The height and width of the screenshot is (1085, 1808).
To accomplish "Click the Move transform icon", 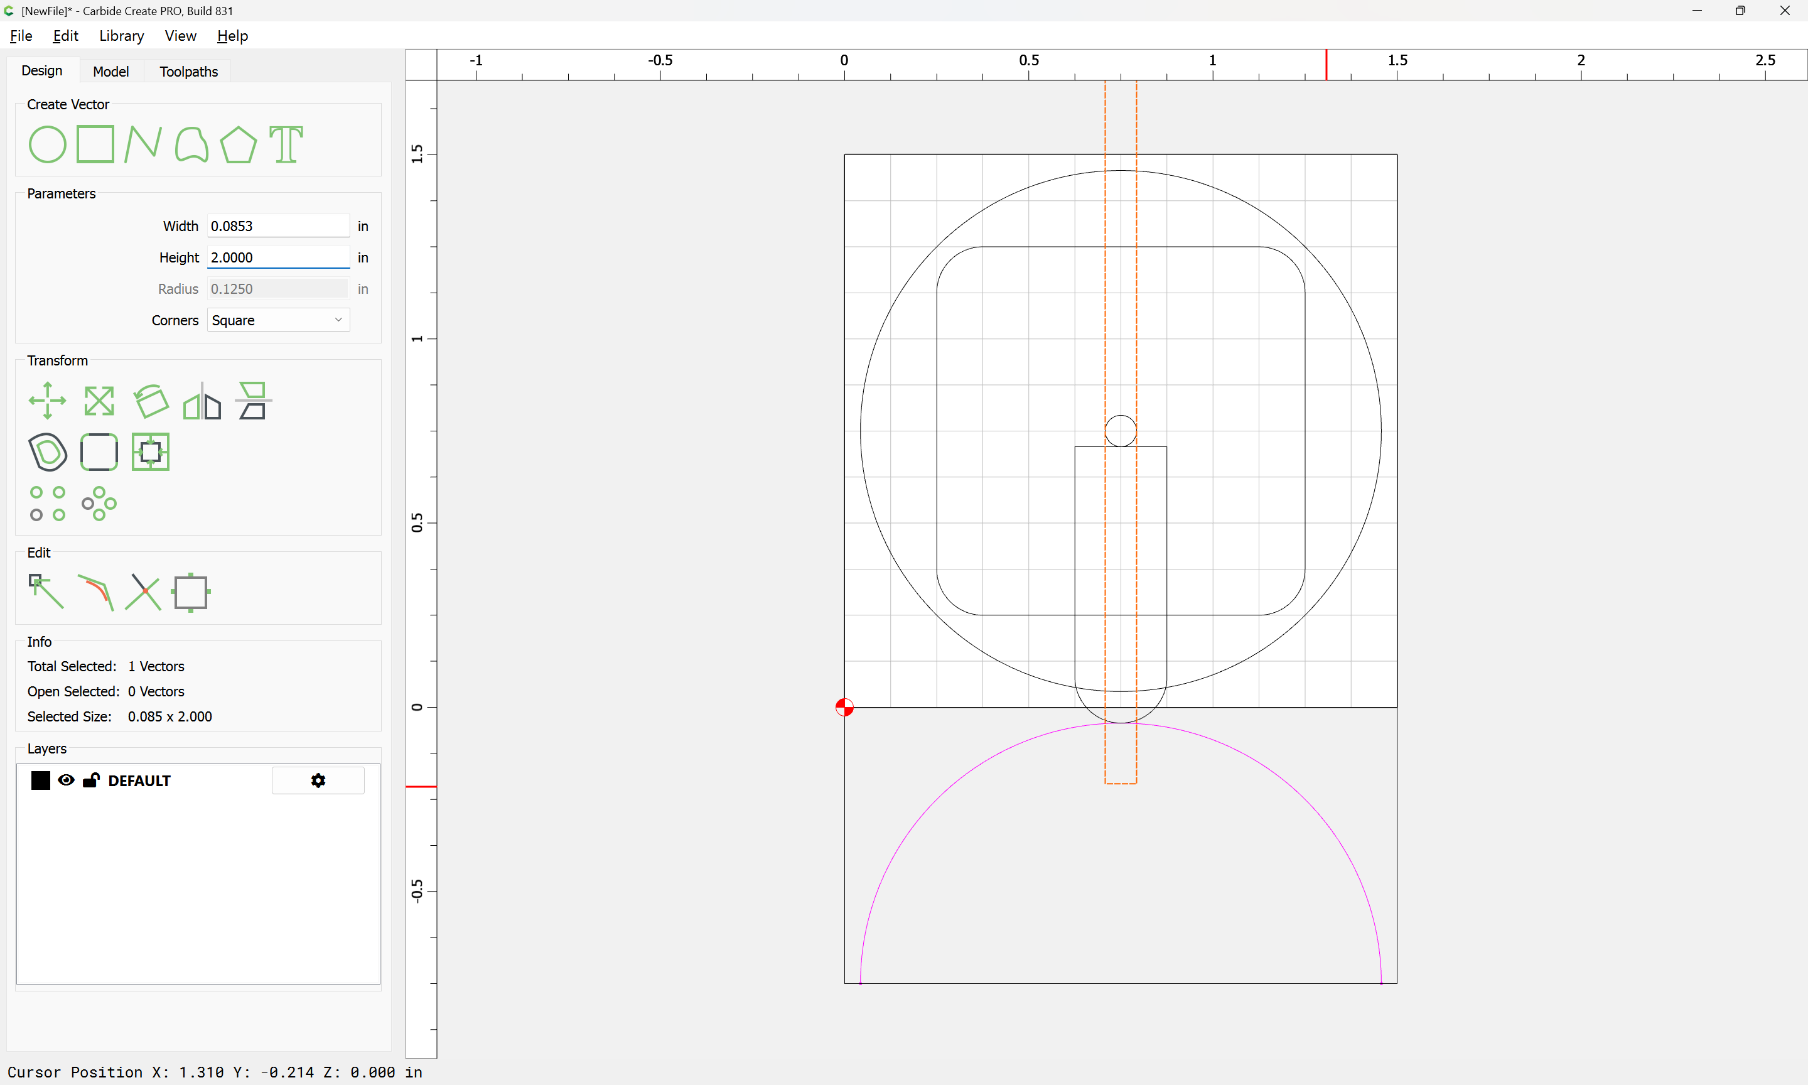I will point(48,401).
